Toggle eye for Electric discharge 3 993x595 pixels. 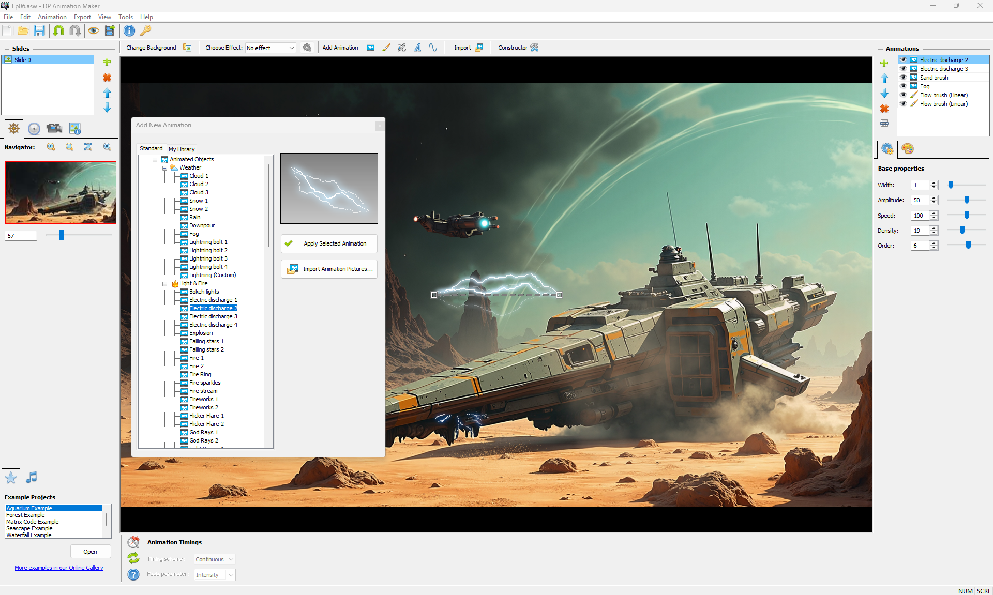coord(903,69)
